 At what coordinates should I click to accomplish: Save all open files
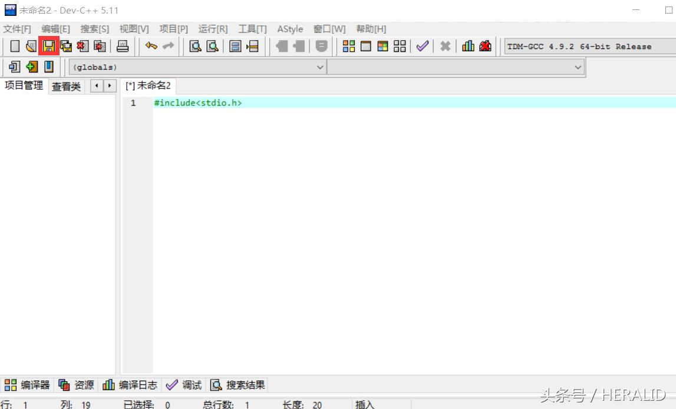(66, 46)
